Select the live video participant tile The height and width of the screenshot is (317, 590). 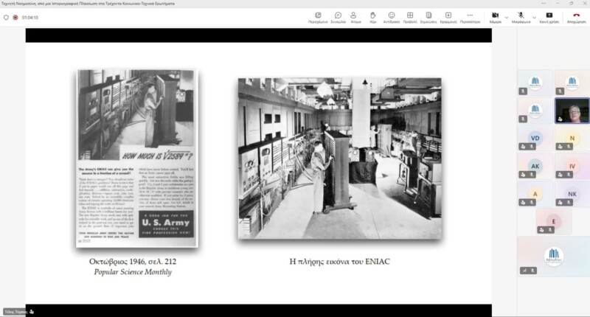click(572, 111)
